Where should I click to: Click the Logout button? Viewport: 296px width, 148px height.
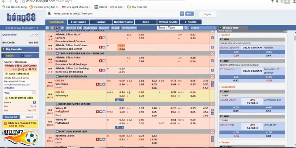click(208, 14)
